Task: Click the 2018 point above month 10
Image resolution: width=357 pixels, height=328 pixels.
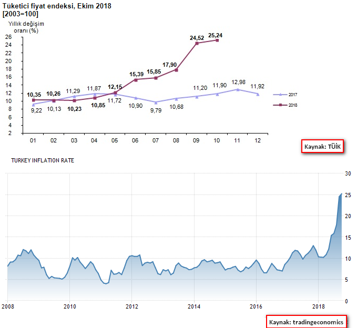Action: click(x=217, y=40)
